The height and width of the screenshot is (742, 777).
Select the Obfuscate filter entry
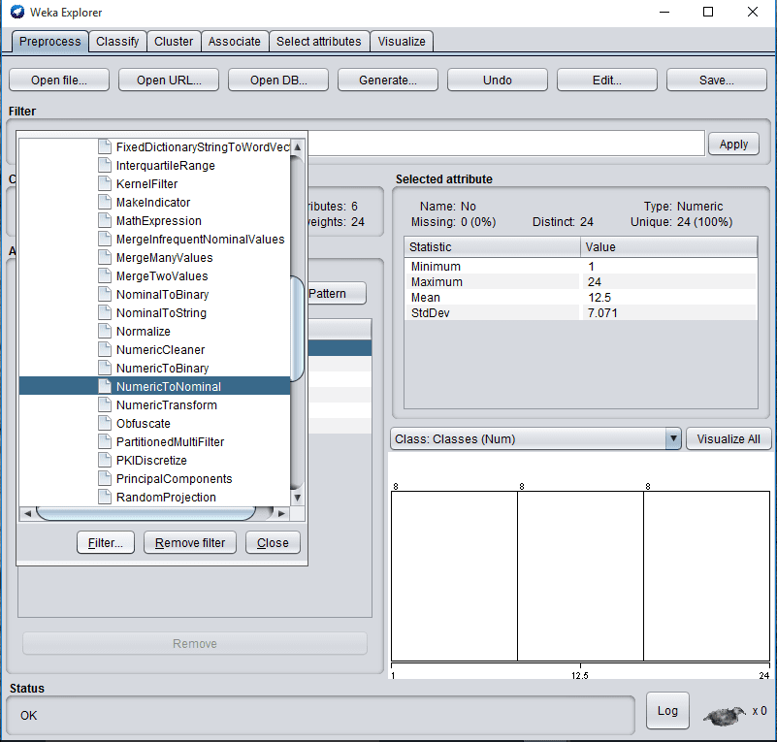point(144,424)
